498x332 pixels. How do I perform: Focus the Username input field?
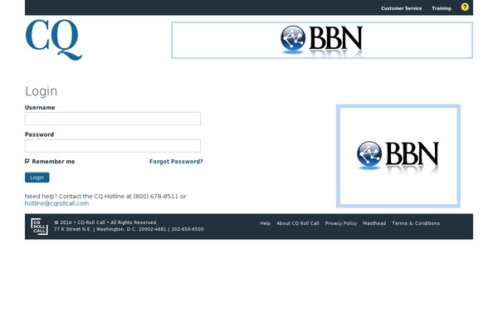(x=113, y=119)
